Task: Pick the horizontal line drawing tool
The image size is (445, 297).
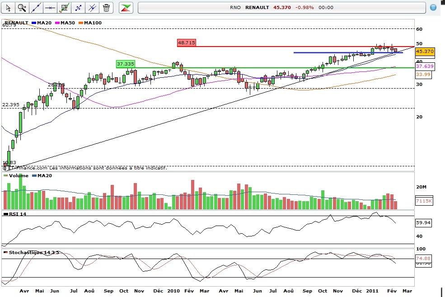Action: click(50, 8)
